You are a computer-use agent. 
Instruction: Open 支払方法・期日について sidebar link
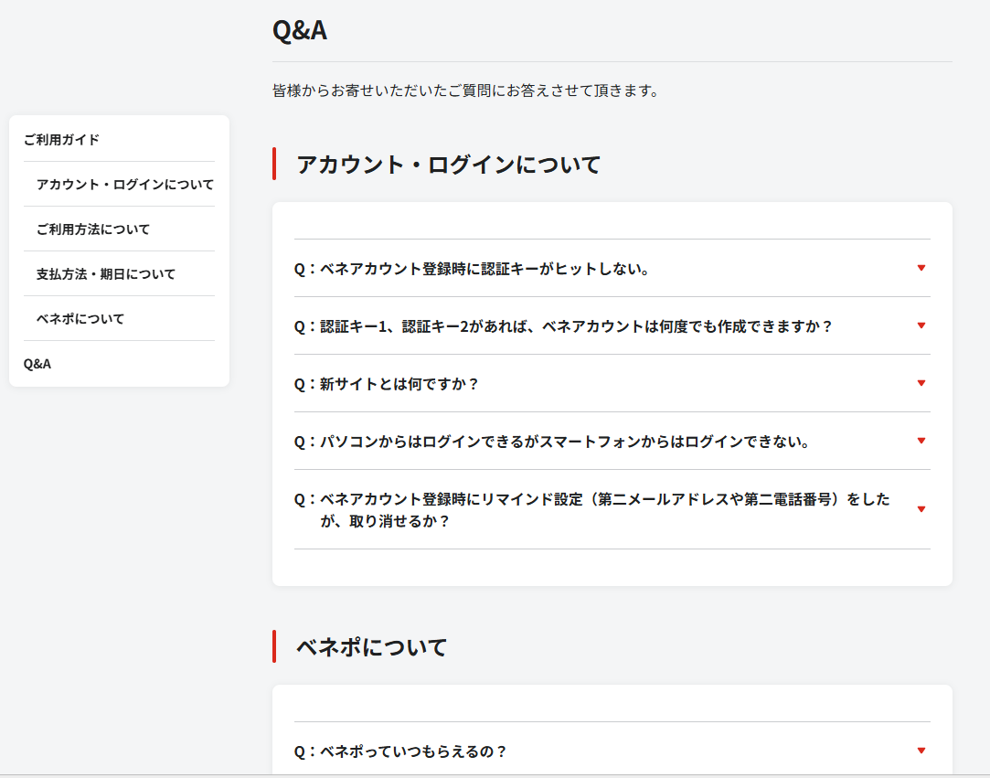(105, 274)
